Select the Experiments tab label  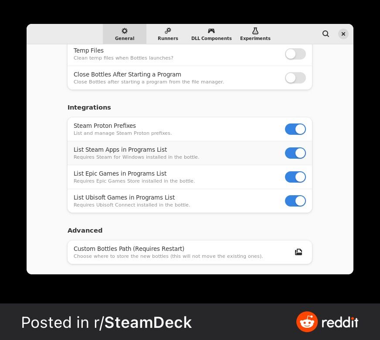click(255, 38)
